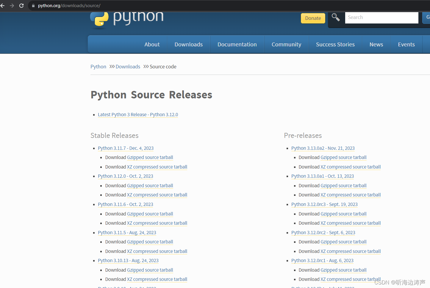Image resolution: width=430 pixels, height=288 pixels.
Task: Open Python 3.12.0rc2 - Sept. 6, 2023 pre-release
Action: pos(323,232)
